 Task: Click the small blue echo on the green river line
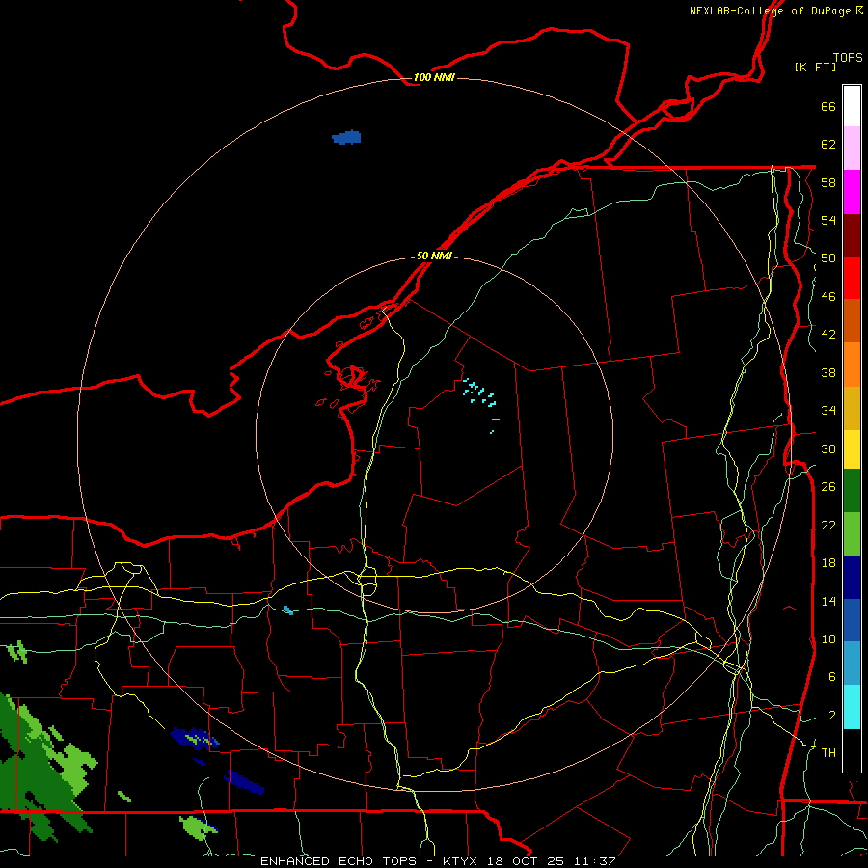(287, 610)
